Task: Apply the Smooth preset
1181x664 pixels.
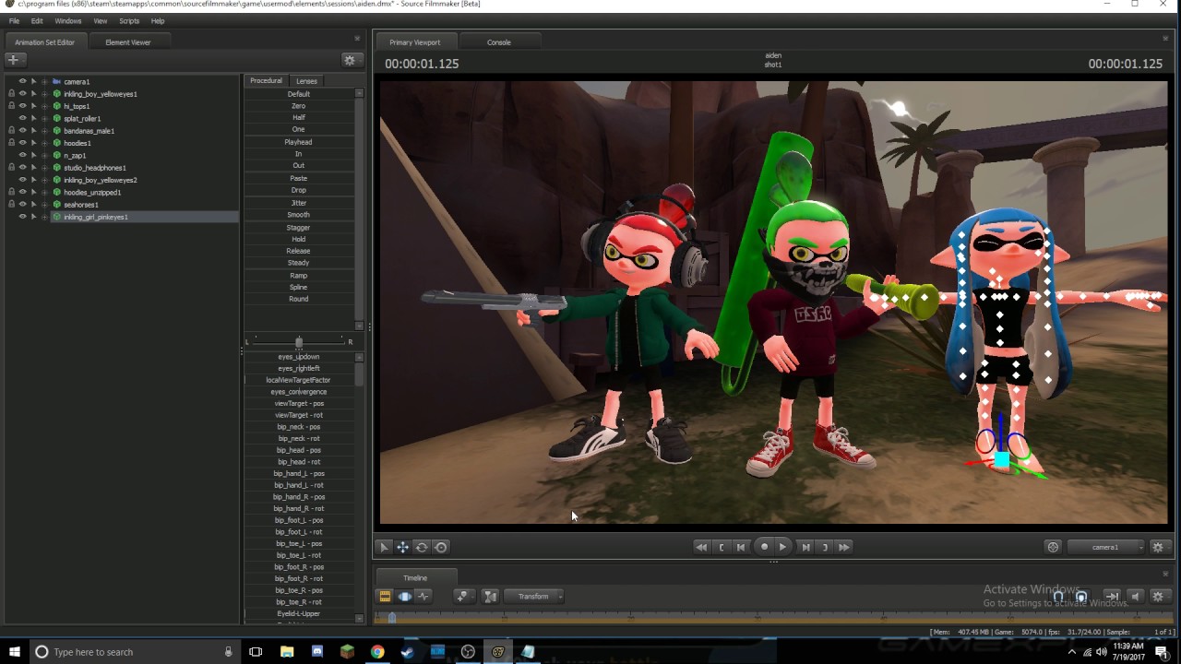Action: tap(299, 215)
